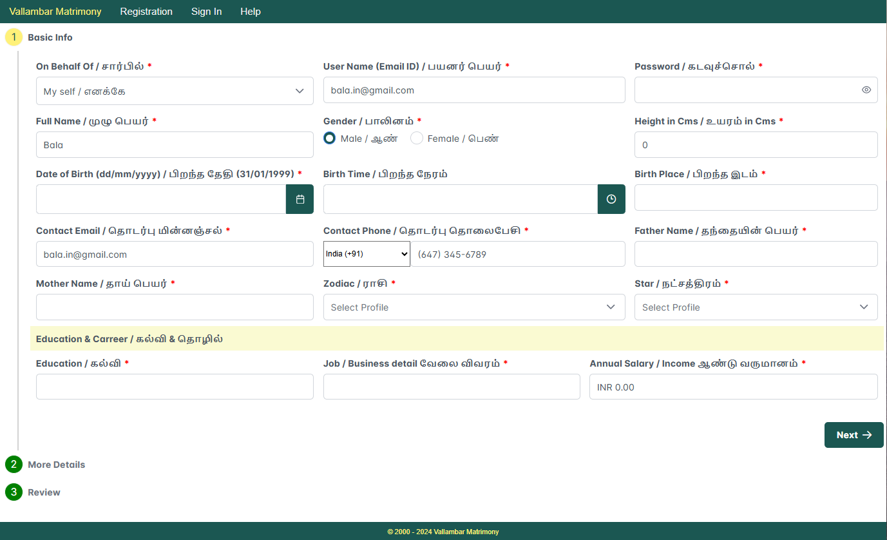Screen dimensions: 887x540
Task: Select the Female gender radio button
Action: [416, 138]
